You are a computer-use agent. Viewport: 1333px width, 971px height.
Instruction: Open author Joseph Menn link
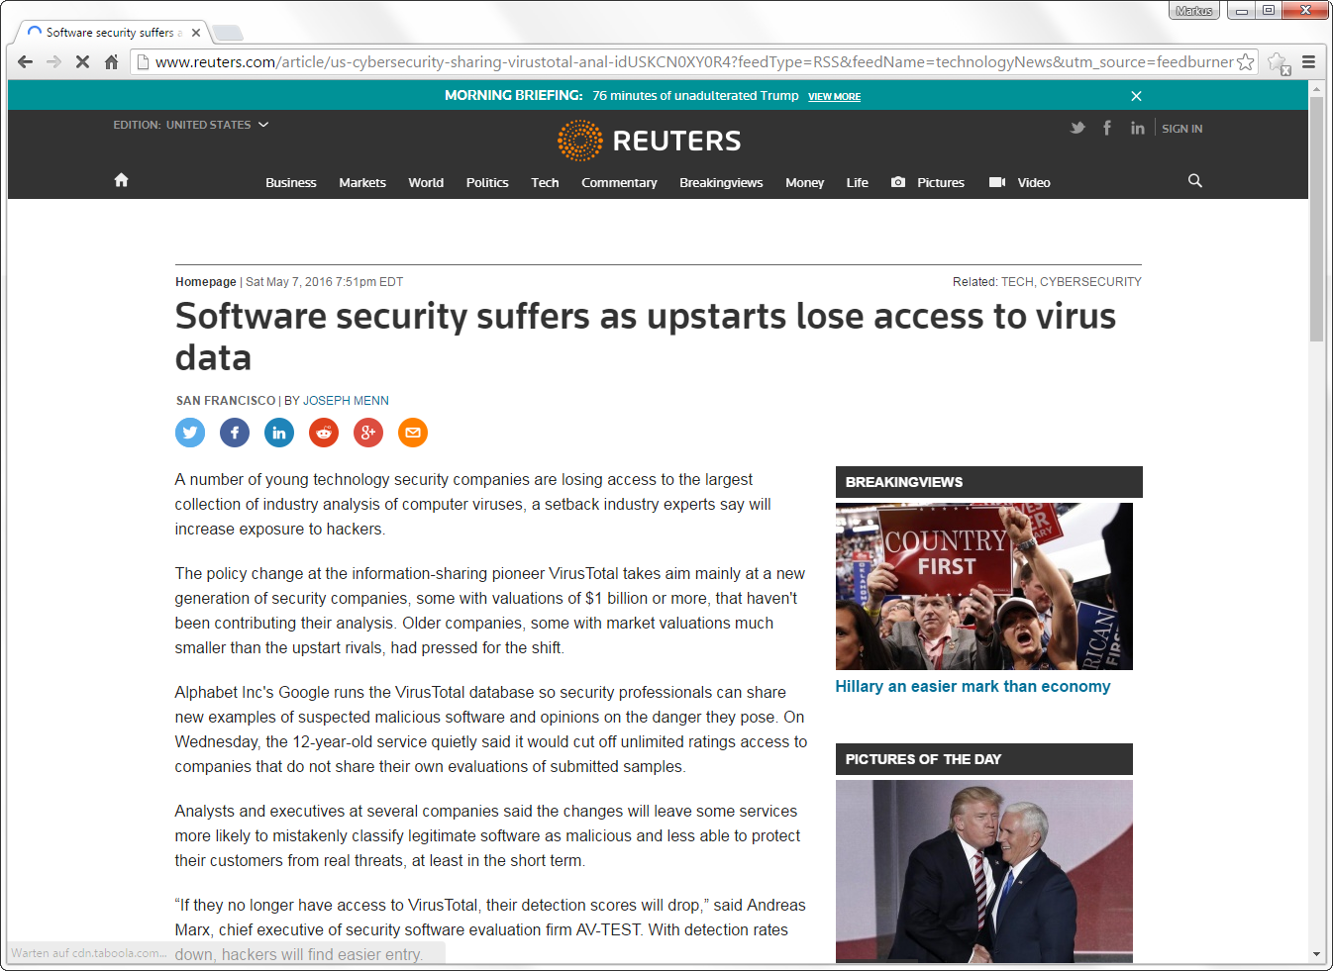pyautogui.click(x=346, y=401)
